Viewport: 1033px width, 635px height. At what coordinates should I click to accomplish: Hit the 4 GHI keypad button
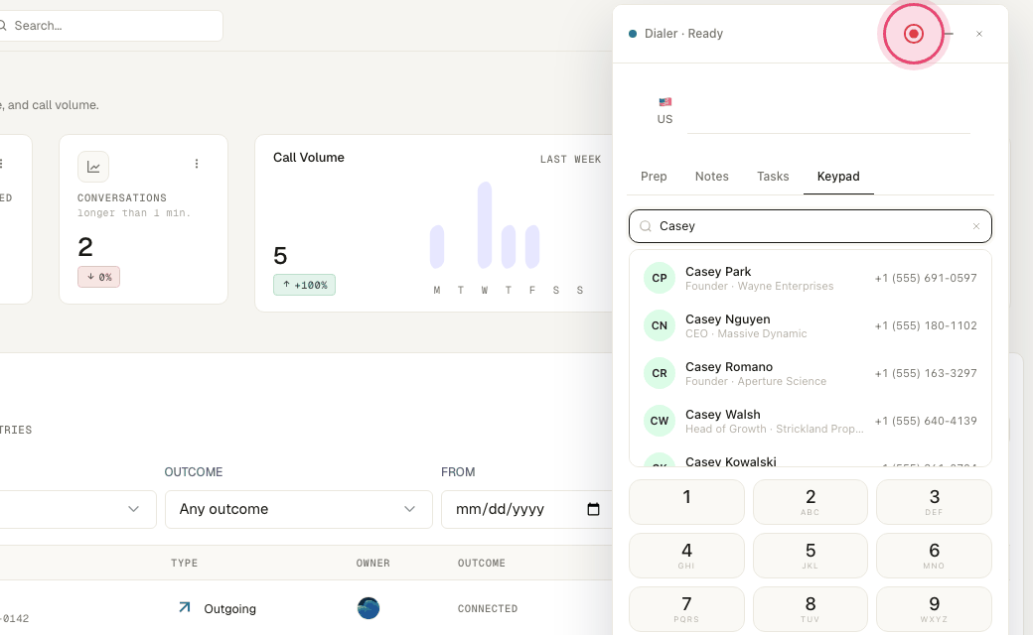pos(686,556)
